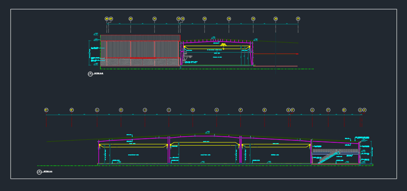This screenshot has height=191, width=407.
Task: Click the staircase in the lower section
Action: 329,157
